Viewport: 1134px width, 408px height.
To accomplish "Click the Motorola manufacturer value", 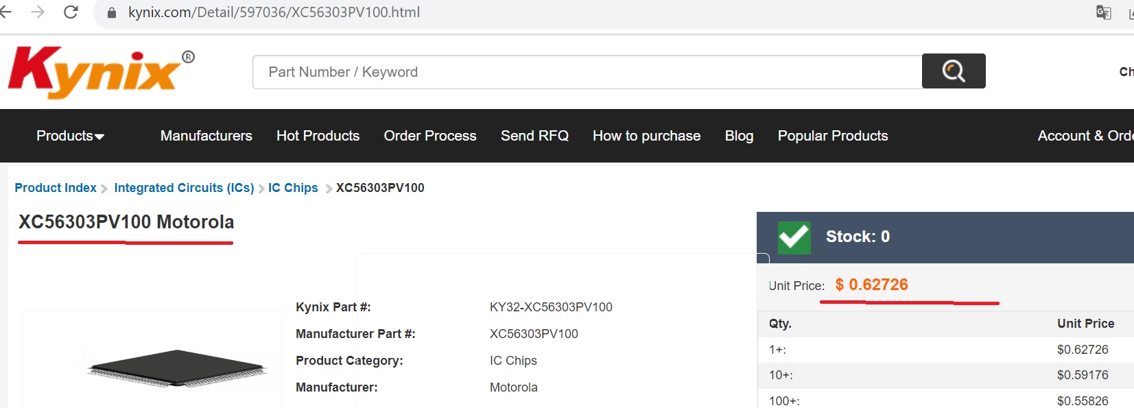I will [514, 387].
